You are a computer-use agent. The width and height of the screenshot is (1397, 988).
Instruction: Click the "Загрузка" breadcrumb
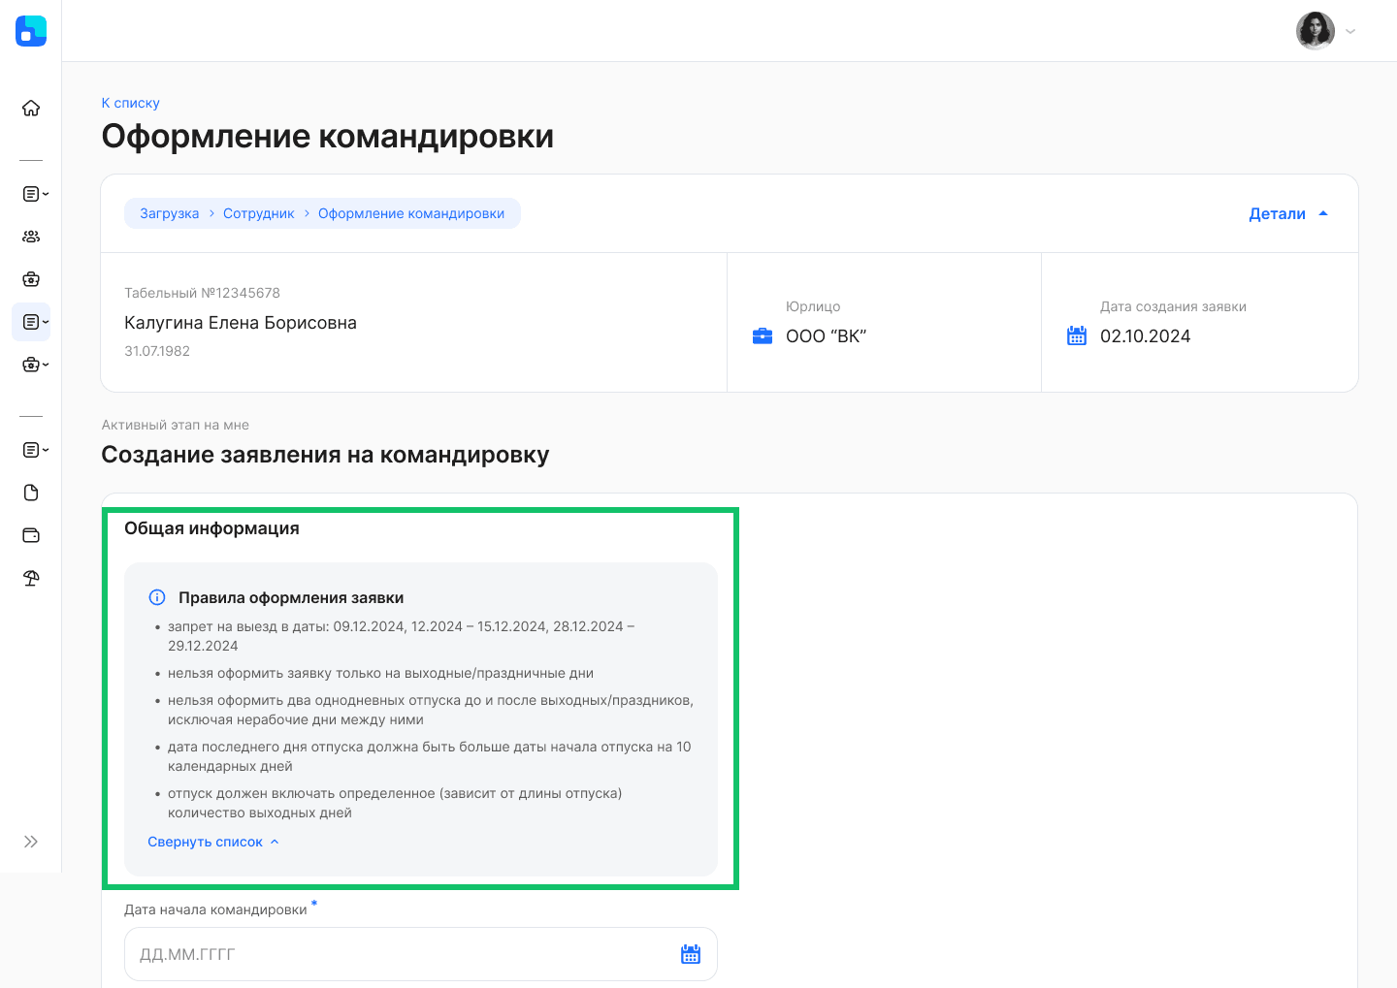pyautogui.click(x=169, y=213)
